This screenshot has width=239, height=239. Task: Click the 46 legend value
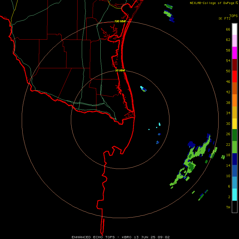click(x=228, y=82)
